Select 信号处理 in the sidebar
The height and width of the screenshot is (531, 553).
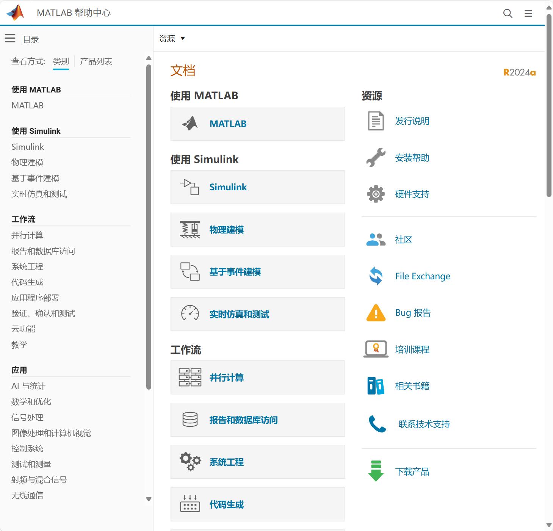[x=27, y=417]
